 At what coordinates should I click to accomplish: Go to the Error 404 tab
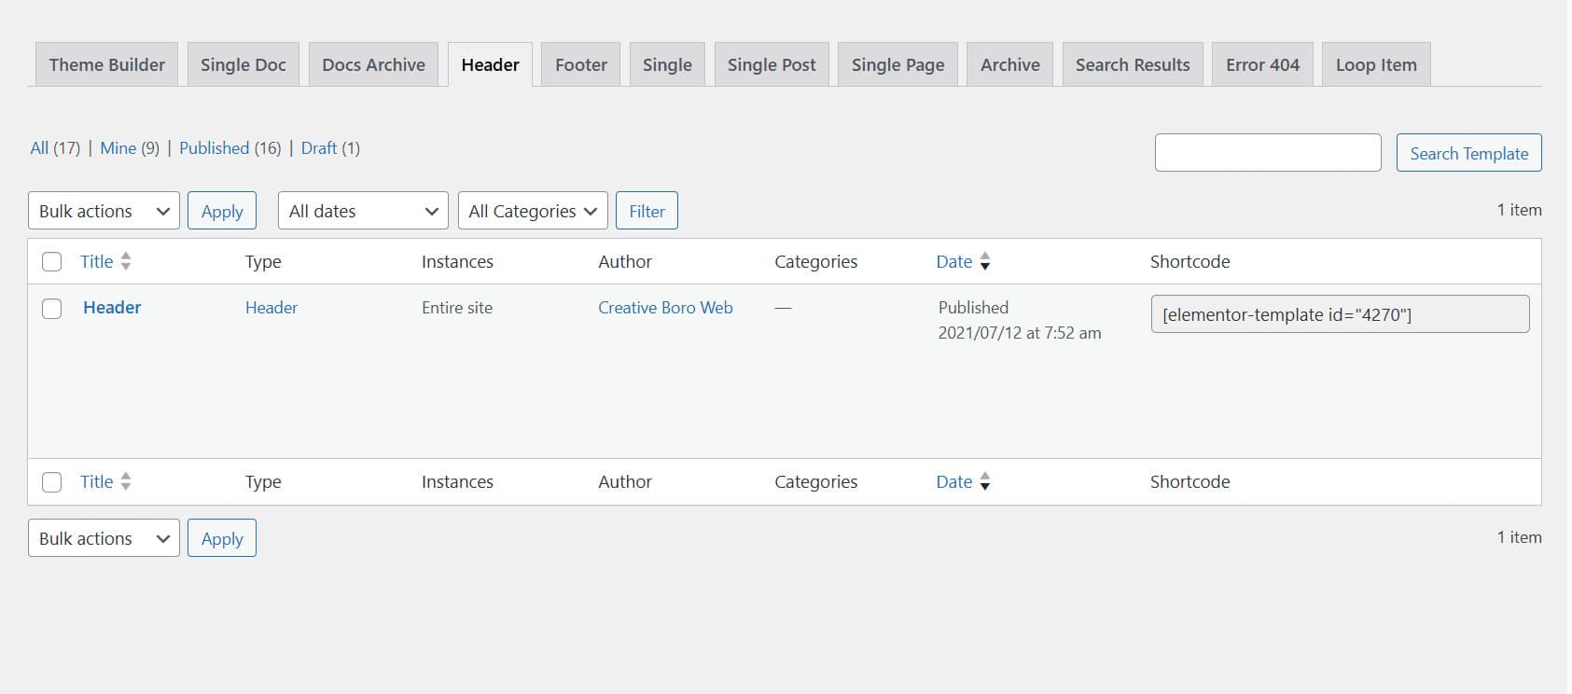[1262, 65]
